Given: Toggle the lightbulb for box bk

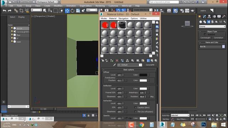Looking at the screenshot, I should point(12,28).
